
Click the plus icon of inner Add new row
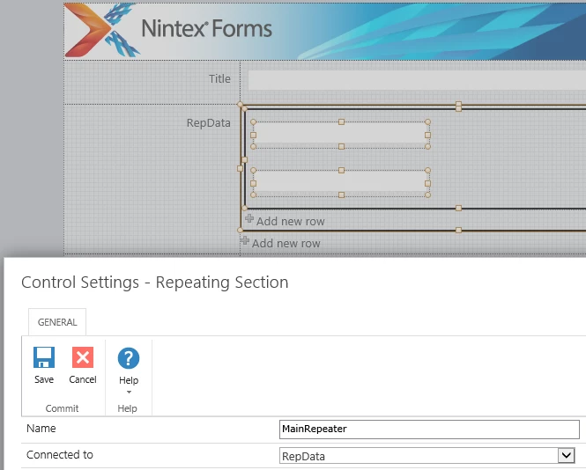249,219
